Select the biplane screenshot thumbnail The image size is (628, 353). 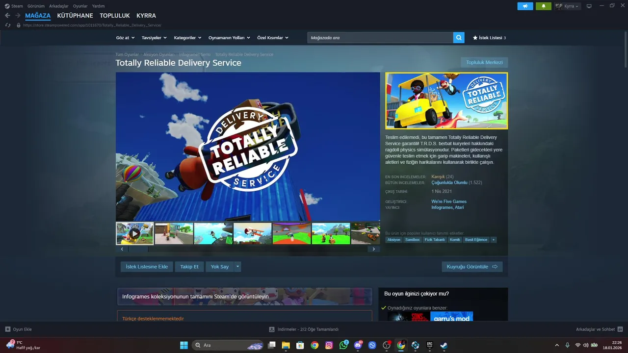click(252, 233)
